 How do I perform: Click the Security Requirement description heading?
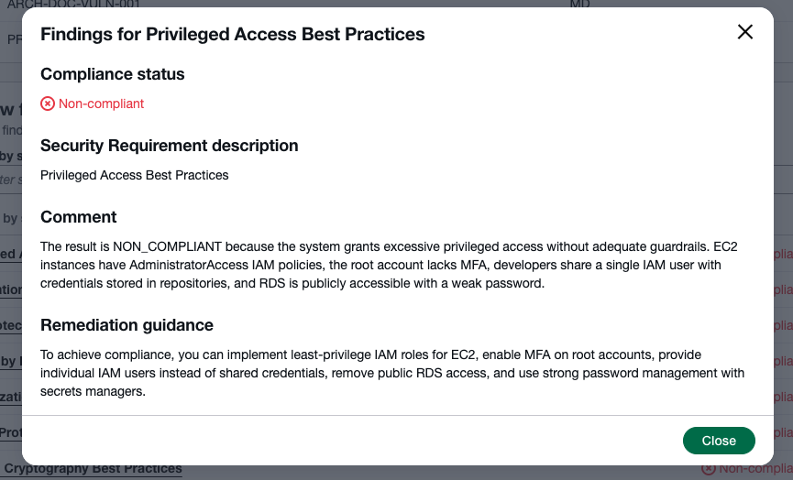(x=169, y=146)
